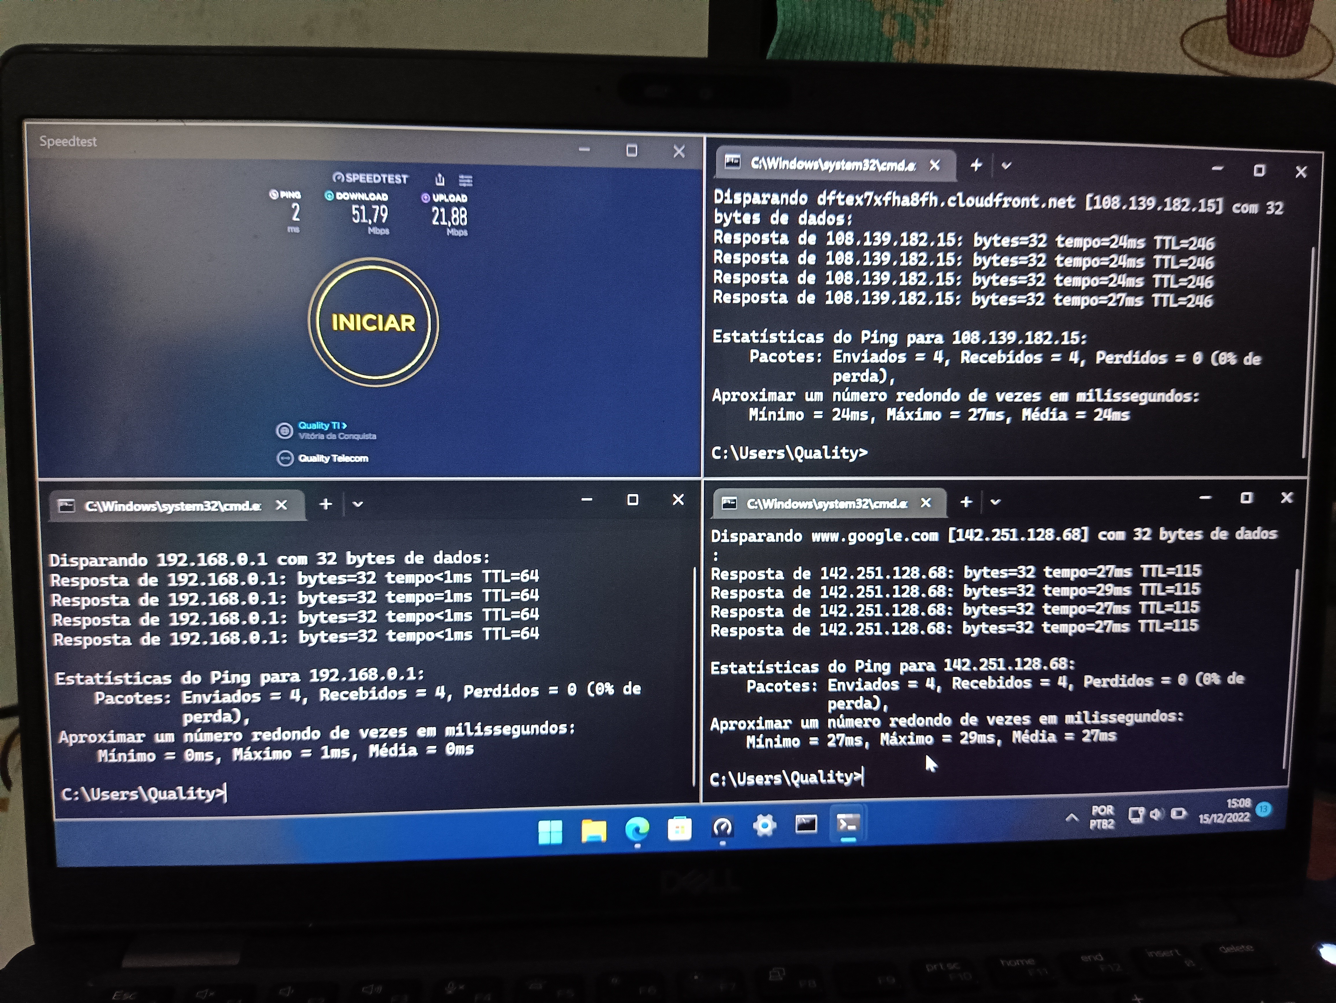Expand the profile dropdown in the cloudfront terminal

[1006, 166]
